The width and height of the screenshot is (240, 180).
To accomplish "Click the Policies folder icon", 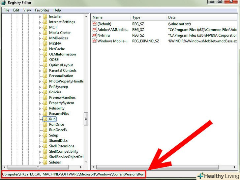I will pos(45,92).
